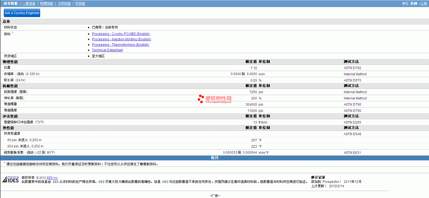Viewport: 429px width, 198px height.
Task: Switch to the 一般信息 tab
Action: (x=29, y=4)
